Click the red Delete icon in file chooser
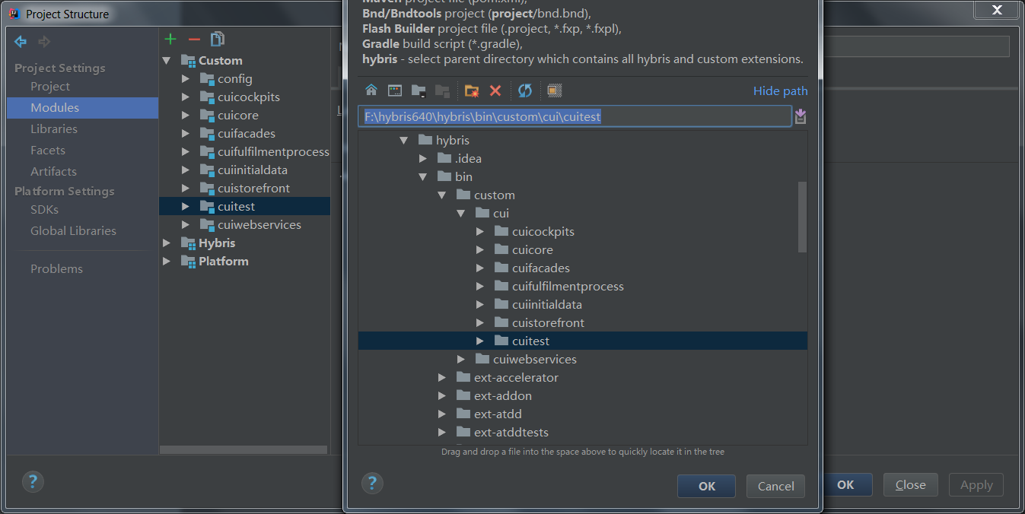1025x514 pixels. (495, 90)
